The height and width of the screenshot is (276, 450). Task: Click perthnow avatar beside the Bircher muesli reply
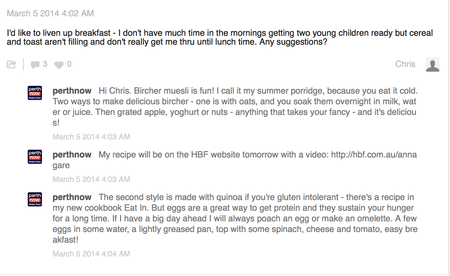coord(35,93)
